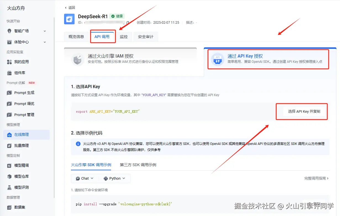Click 选择 API Key 并复制 button
This screenshot has height=216, width=340.
point(304,112)
